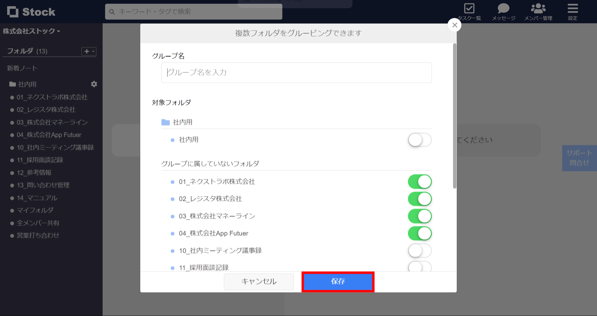Disable the 01_ネクストラボ株式会社 toggle

pos(420,182)
